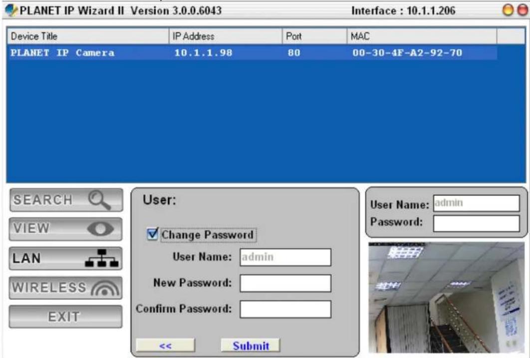Sort by MAC column header
This screenshot has width=530, height=358.
[x=422, y=36]
